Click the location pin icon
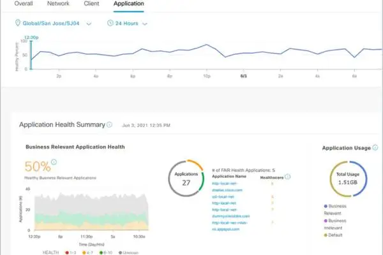 17,24
